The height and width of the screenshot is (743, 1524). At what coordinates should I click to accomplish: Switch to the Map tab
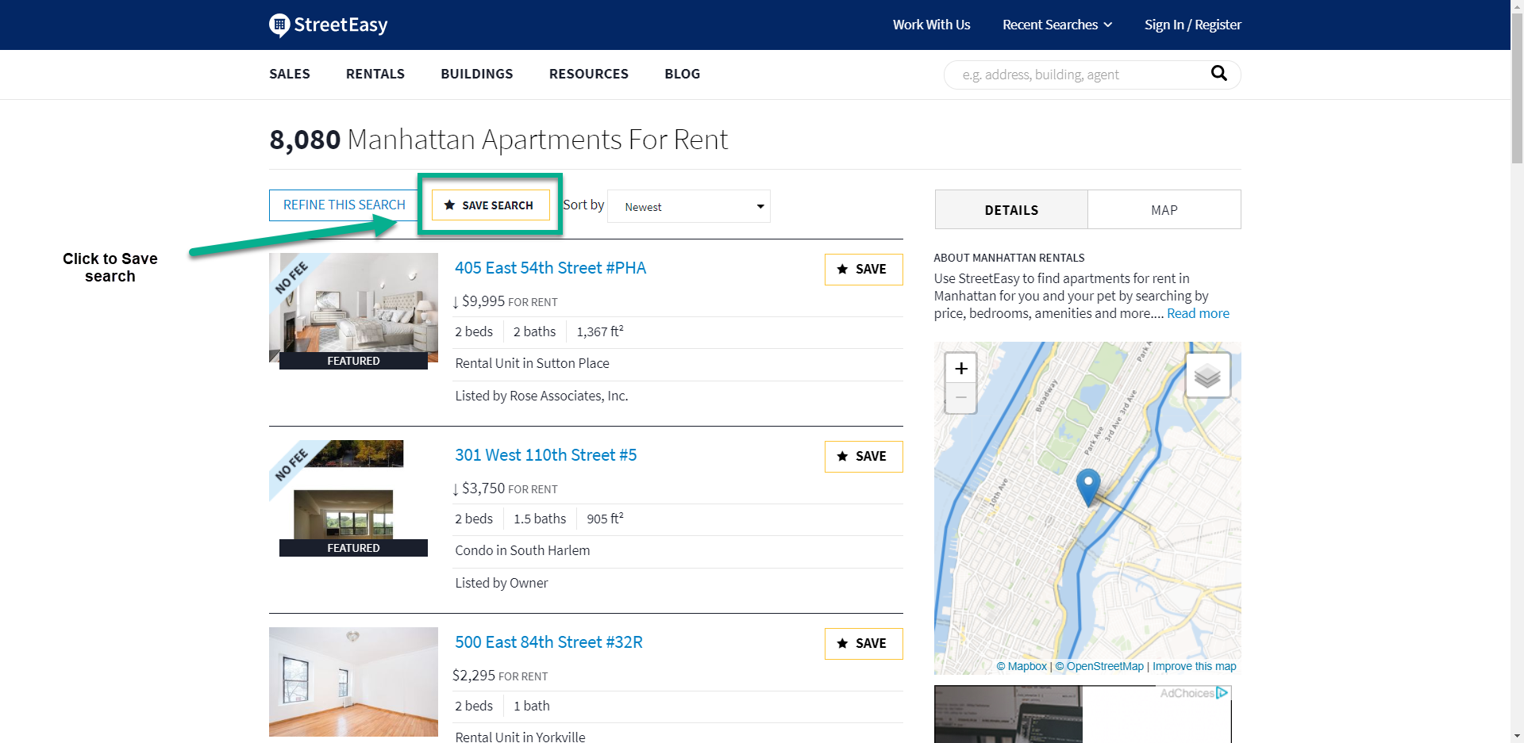1164,210
